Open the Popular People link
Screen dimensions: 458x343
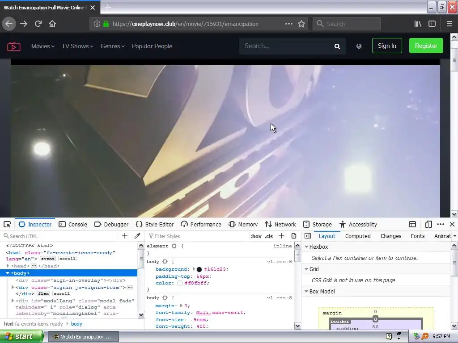click(x=152, y=46)
